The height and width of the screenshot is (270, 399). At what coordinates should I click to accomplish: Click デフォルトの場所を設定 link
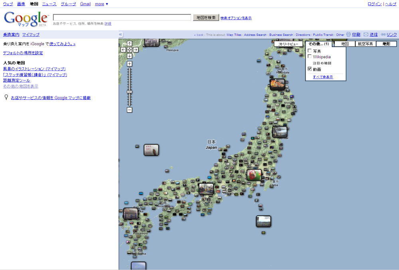coord(23,53)
